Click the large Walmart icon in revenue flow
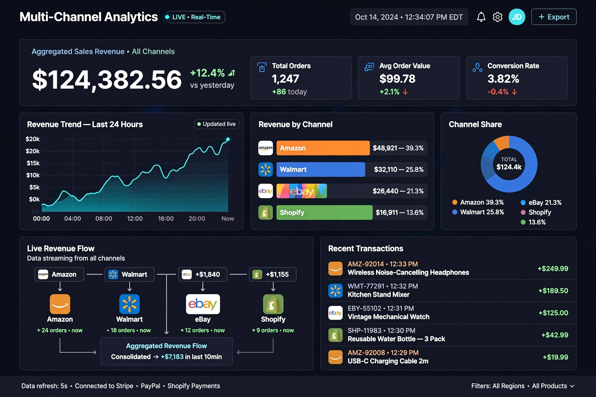 [129, 304]
